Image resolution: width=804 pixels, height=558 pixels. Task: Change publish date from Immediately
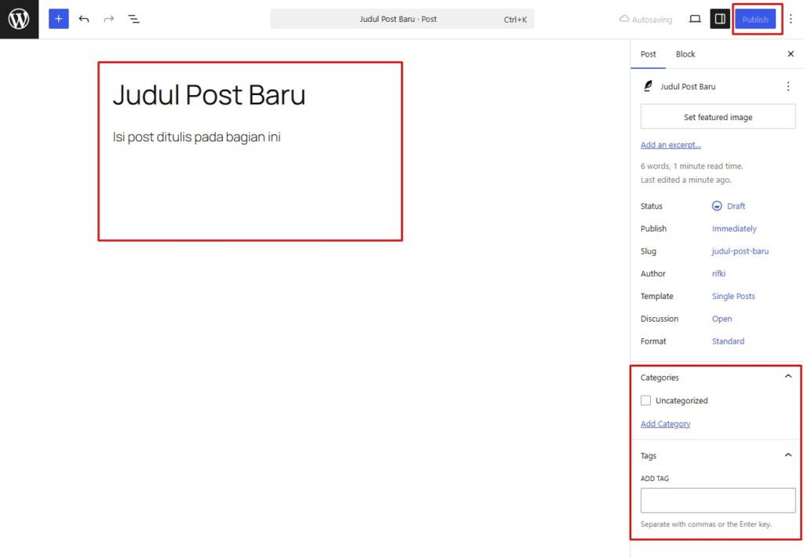point(734,228)
